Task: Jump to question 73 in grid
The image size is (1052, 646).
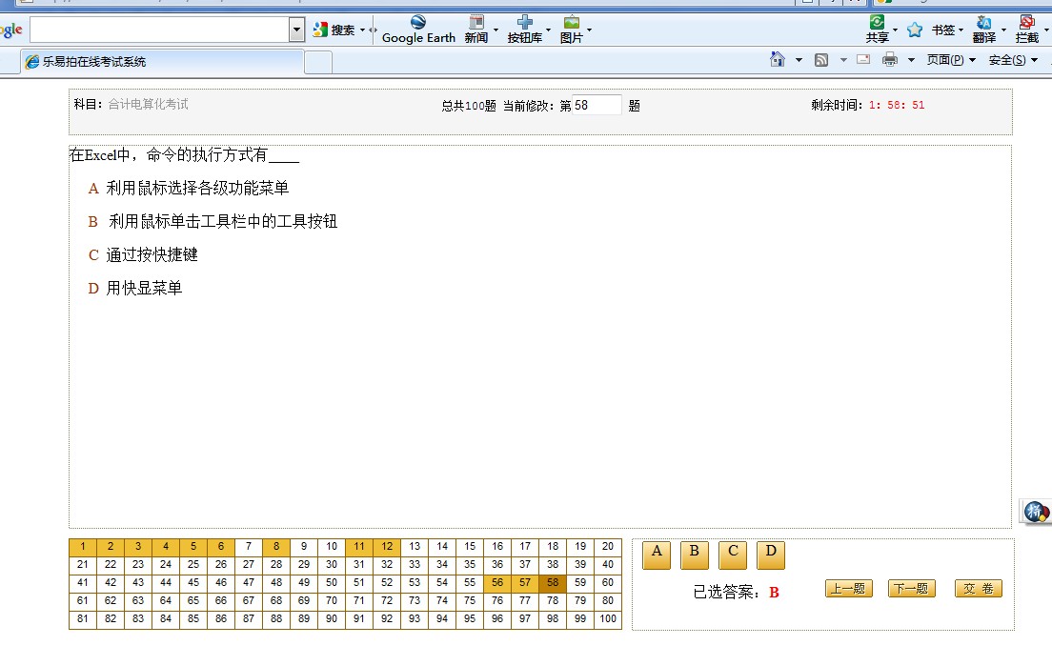Action: pos(415,601)
